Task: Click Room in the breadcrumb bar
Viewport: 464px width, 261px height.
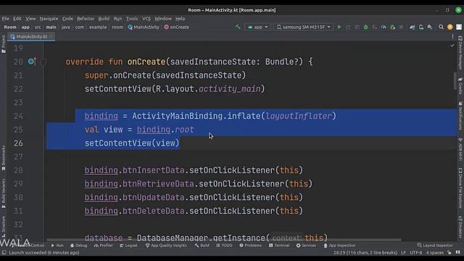Action: point(10,27)
